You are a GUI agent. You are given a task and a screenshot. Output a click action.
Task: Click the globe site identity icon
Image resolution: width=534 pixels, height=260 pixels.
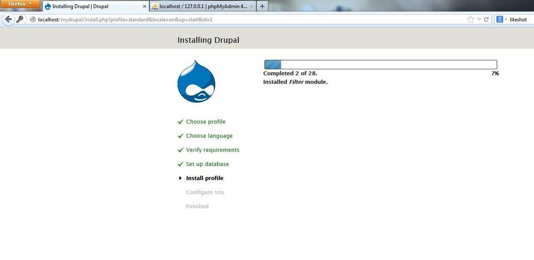(33, 19)
